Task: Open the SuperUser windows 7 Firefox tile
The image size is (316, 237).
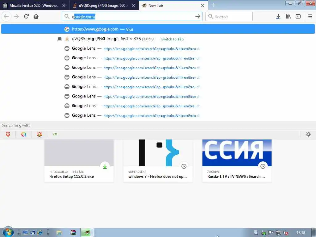Action: 158,161
